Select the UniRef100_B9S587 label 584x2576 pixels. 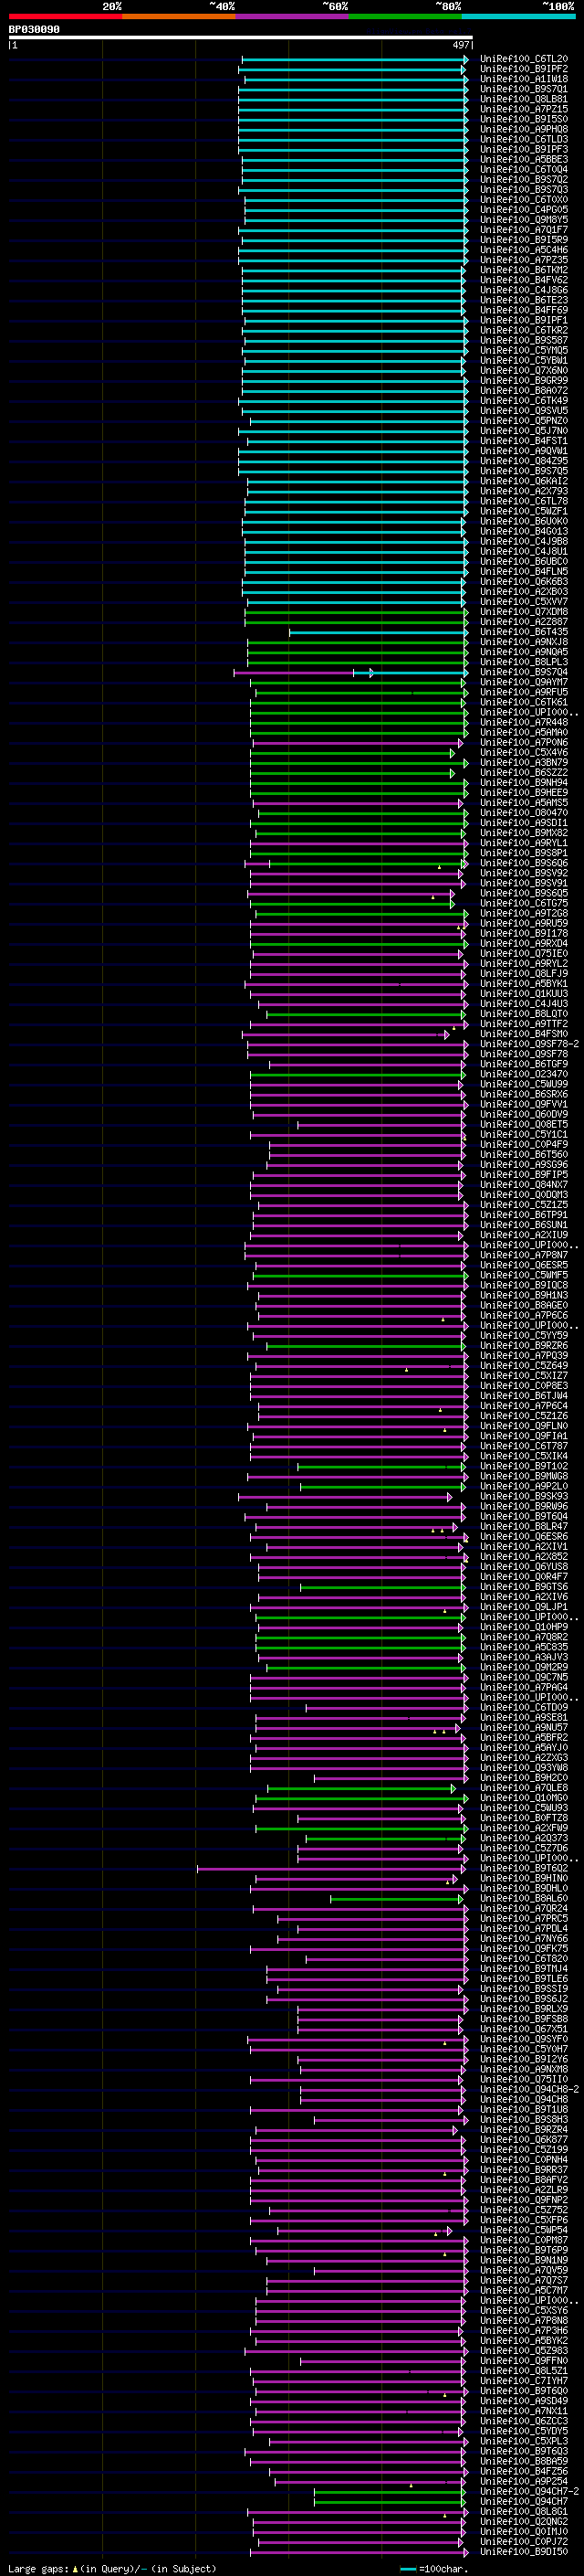point(524,340)
